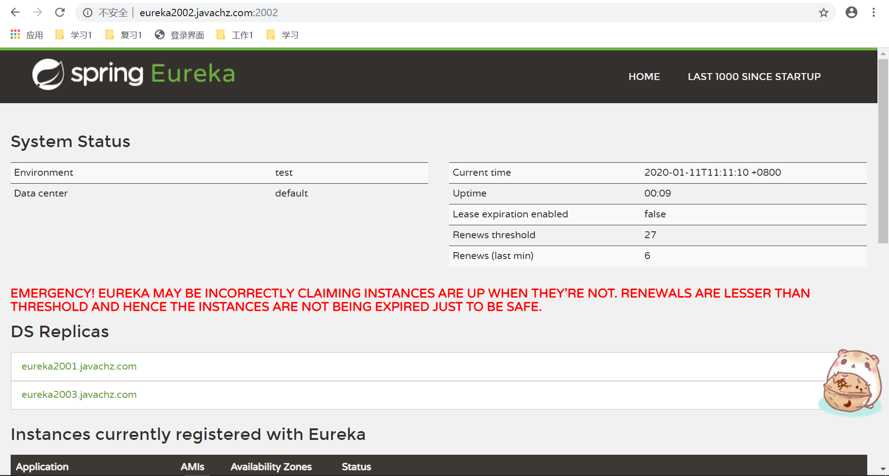Click the Uptime label
889x476 pixels.
click(x=470, y=193)
